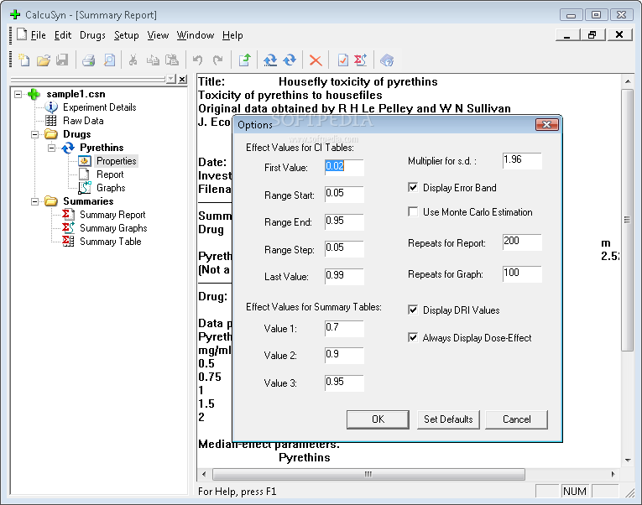Uncheck Display Error Band checkbox
This screenshot has height=505, width=642.
click(413, 187)
